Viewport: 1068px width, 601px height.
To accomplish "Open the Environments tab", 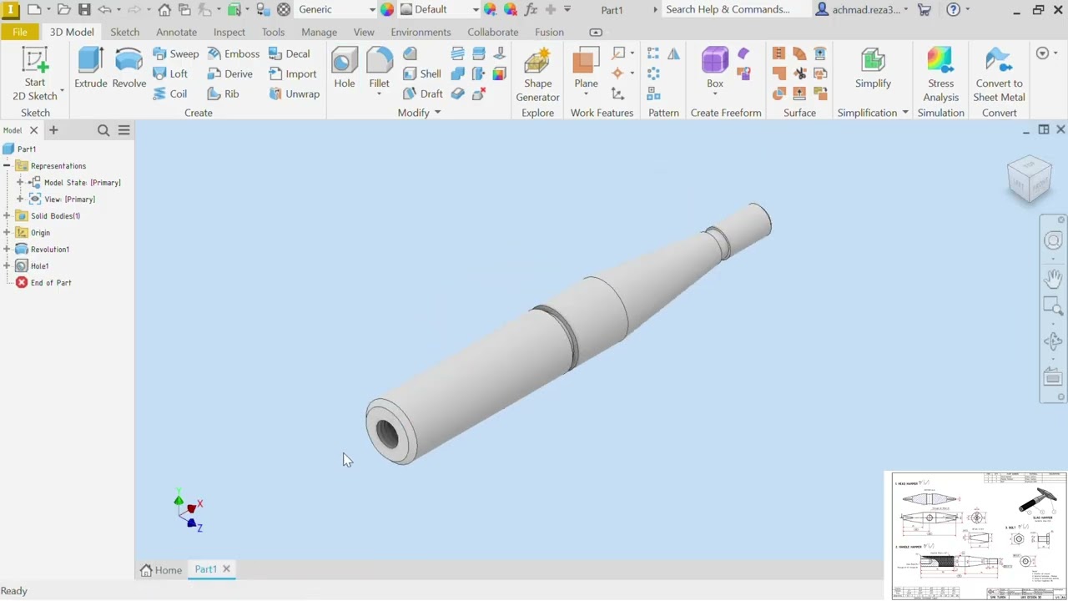I will 421,32.
